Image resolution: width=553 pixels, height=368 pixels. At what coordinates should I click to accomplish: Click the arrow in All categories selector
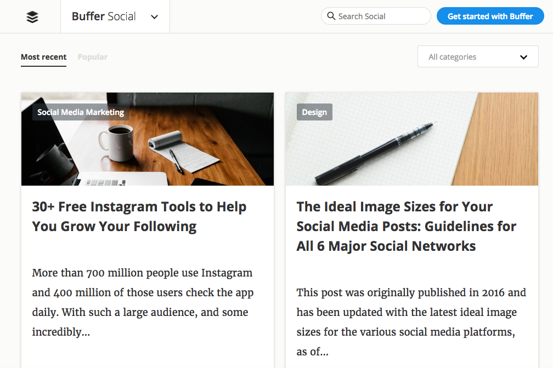click(523, 57)
